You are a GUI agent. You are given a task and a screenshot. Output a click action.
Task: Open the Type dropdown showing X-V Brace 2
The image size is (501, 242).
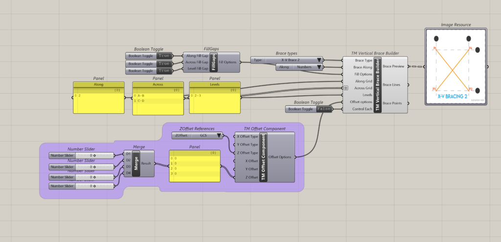point(287,60)
